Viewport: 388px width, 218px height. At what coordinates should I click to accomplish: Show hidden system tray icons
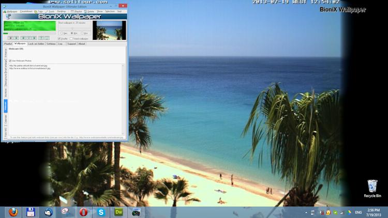306,212
